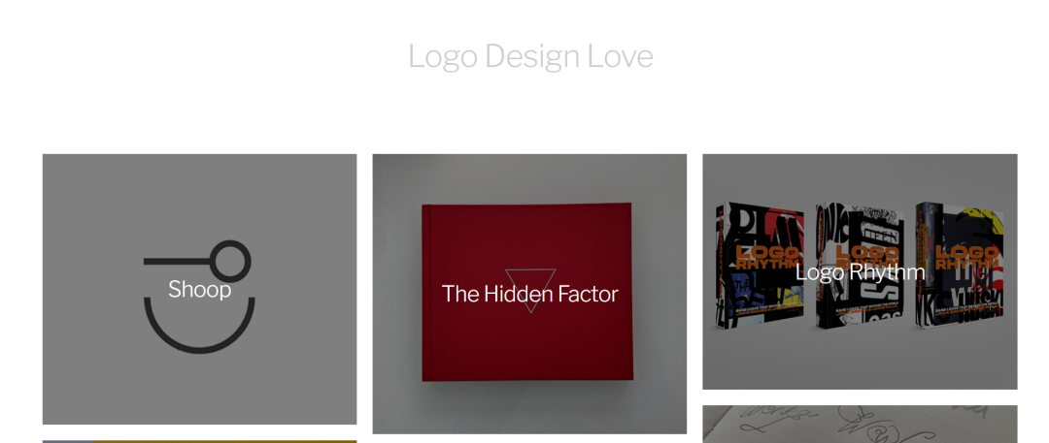Click the middle Logo Rhythm book cover

tap(860, 266)
